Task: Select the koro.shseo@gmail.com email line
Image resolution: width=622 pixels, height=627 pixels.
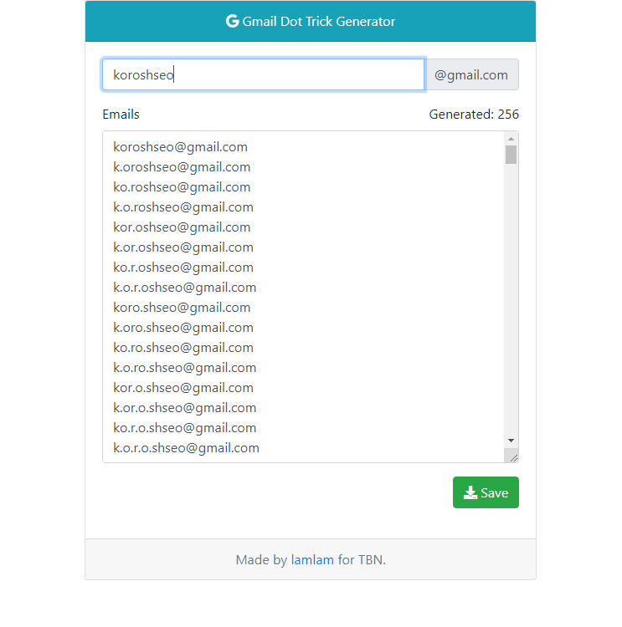Action: pos(182,308)
